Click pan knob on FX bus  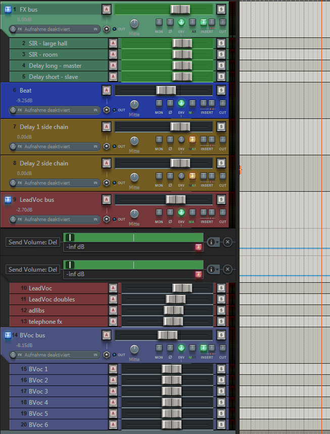coord(134,24)
